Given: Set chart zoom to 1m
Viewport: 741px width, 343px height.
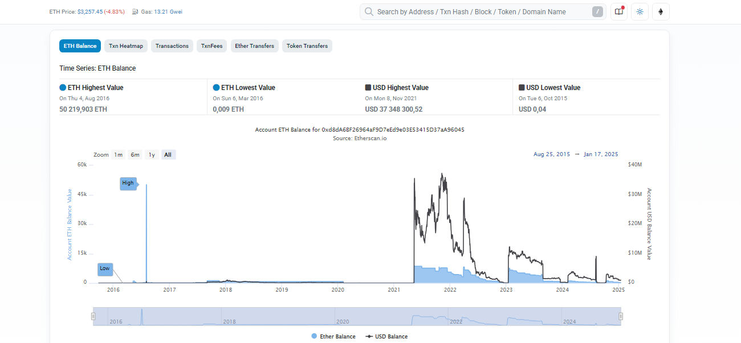Looking at the screenshot, I should [x=118, y=155].
